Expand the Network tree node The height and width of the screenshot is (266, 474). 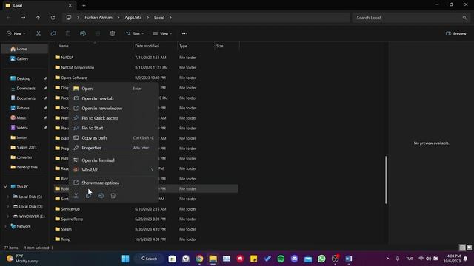point(5,226)
